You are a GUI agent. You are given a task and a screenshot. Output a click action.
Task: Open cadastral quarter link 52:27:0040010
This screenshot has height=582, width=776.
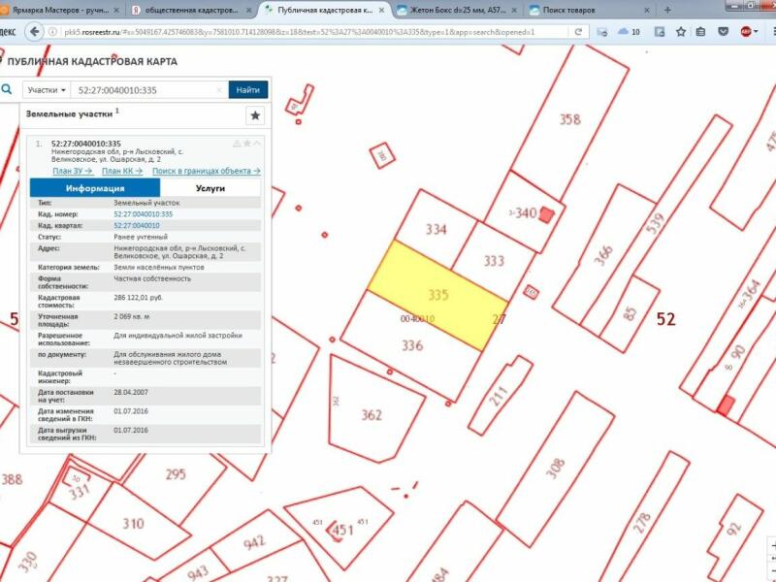[x=137, y=226]
